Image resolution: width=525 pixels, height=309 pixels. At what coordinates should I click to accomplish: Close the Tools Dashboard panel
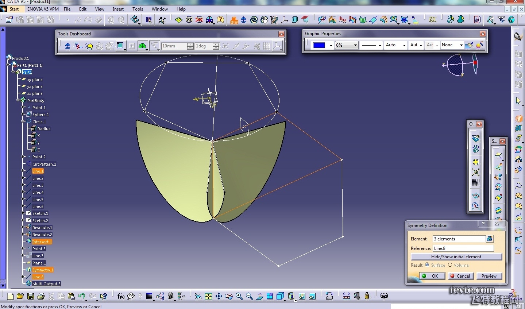281,34
